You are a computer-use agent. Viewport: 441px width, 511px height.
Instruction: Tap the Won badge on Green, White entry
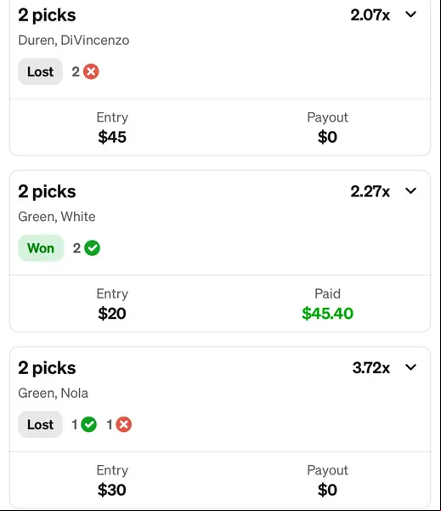click(x=41, y=248)
